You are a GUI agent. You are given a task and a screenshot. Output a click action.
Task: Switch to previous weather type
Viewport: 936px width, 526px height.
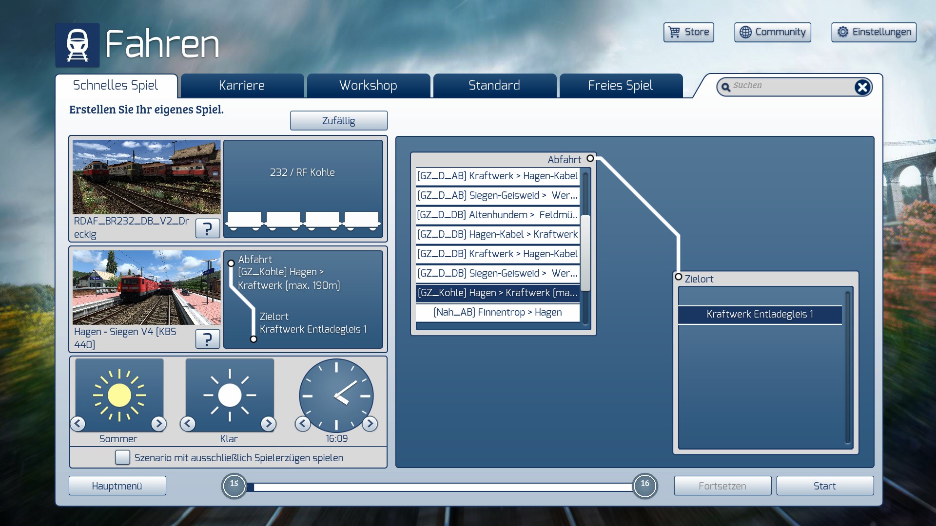click(x=188, y=424)
